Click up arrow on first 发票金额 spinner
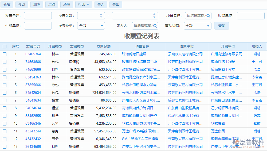This screenshot has width=267, height=151. [101, 14]
